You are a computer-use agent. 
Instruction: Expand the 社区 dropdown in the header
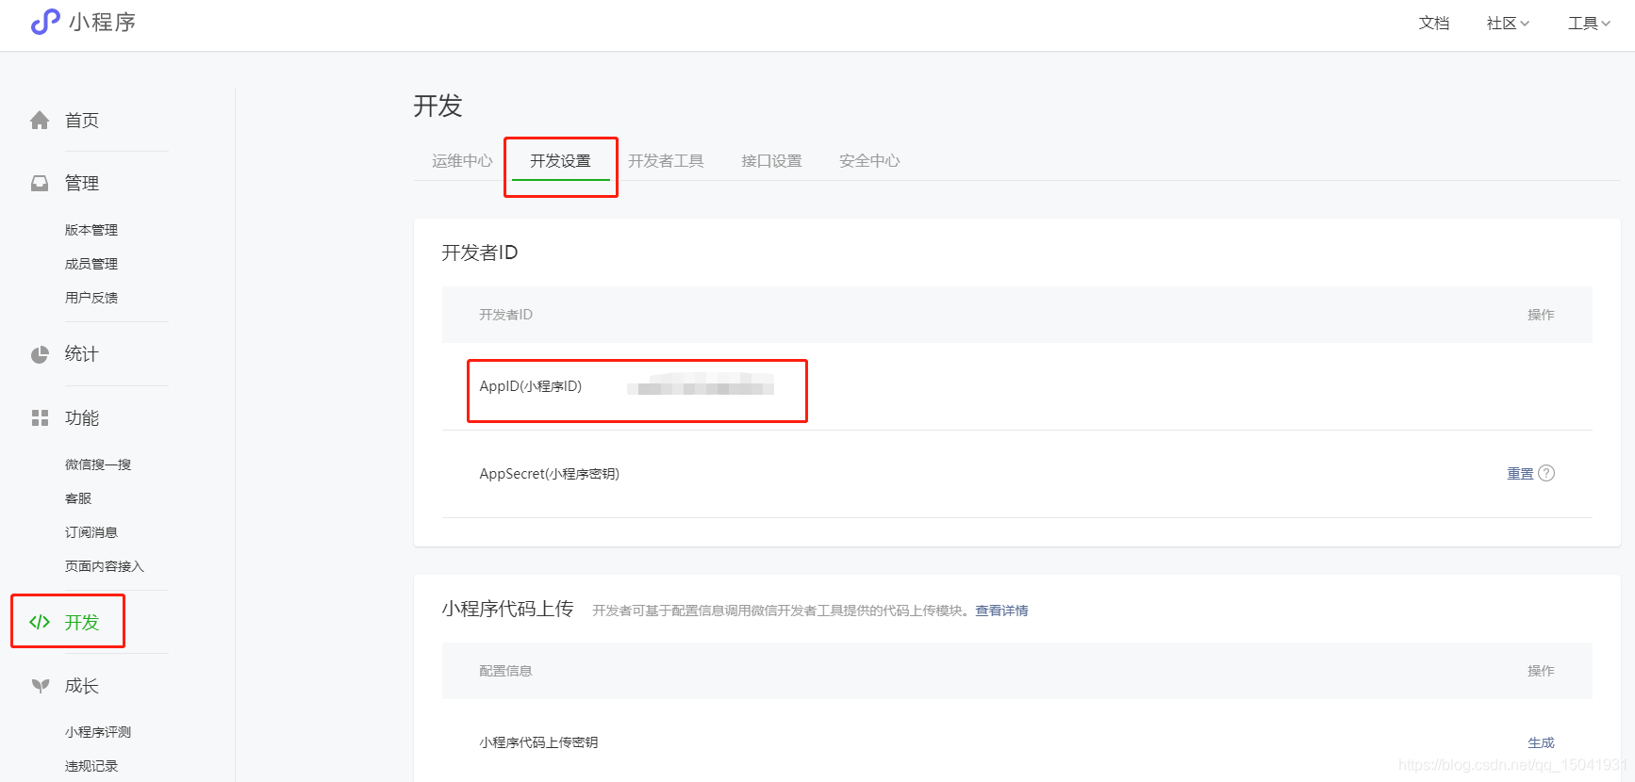coord(1508,23)
